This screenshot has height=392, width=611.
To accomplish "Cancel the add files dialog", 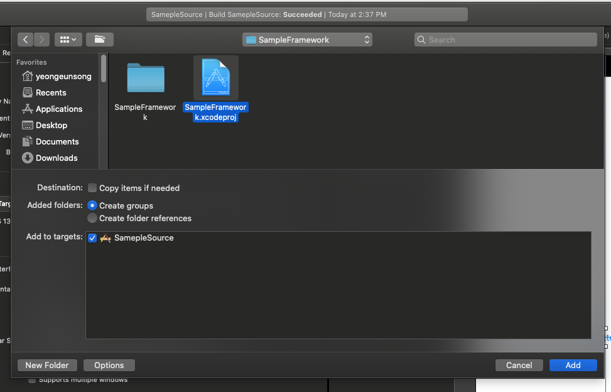I will [x=519, y=365].
